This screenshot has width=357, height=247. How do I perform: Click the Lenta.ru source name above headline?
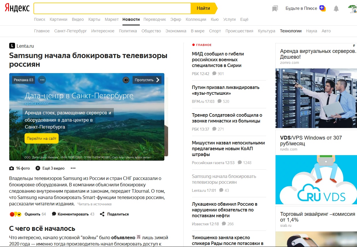tap(25, 46)
